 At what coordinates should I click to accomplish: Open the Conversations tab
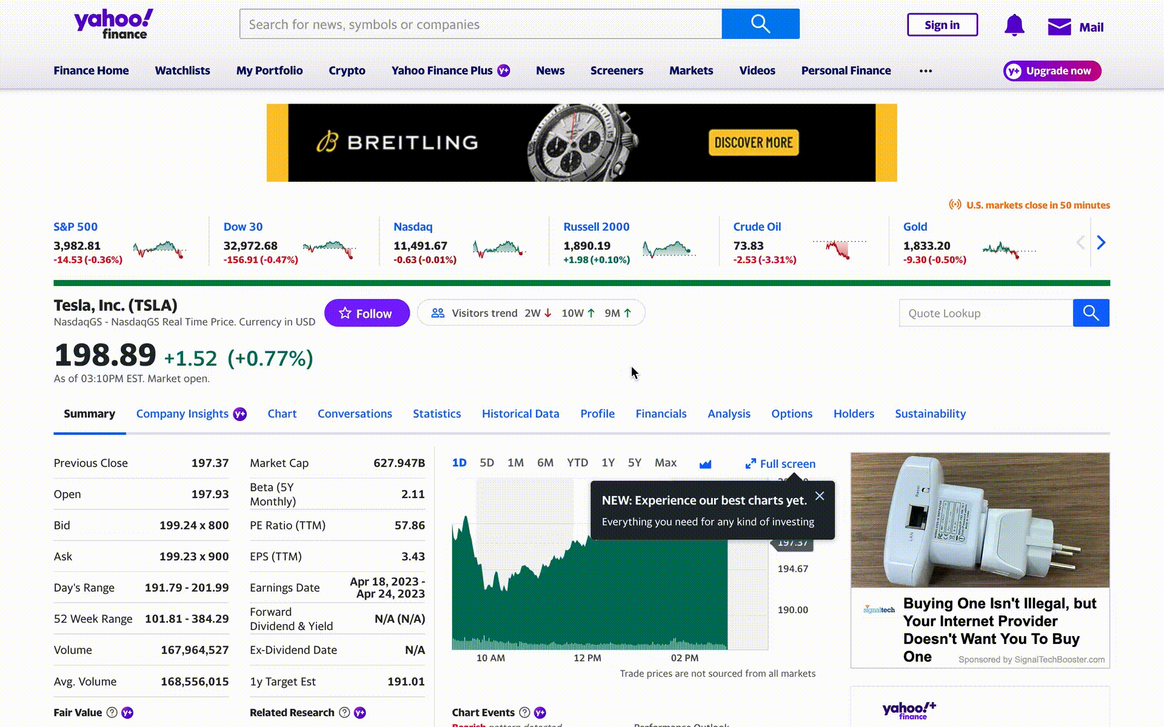(x=355, y=414)
